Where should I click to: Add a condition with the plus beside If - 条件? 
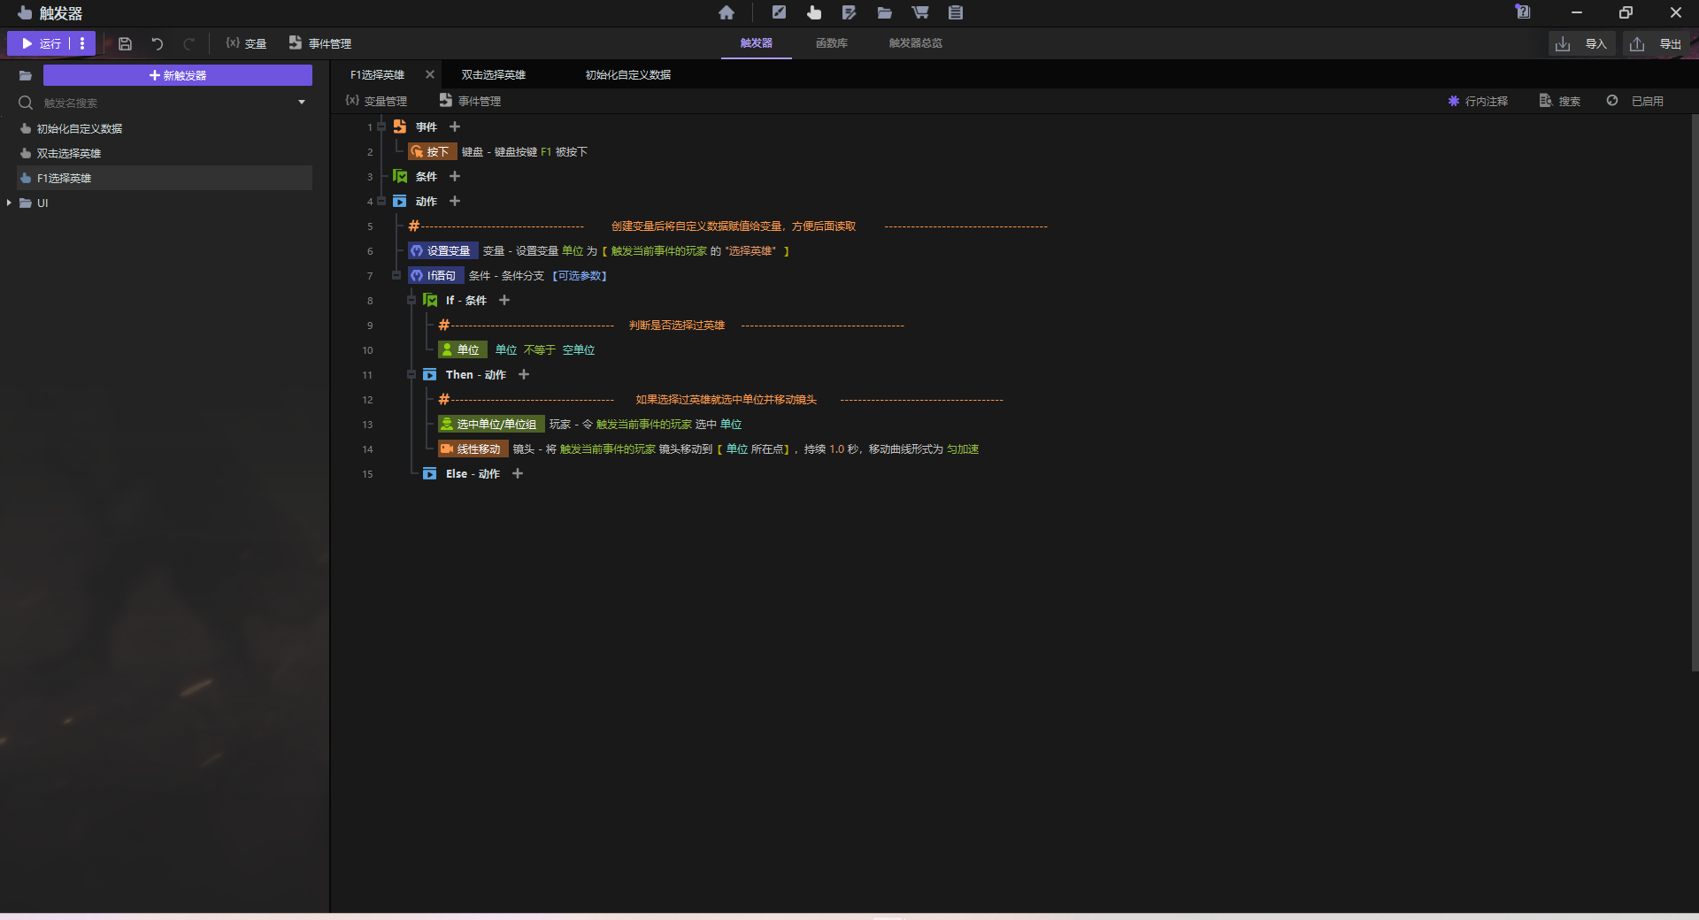504,301
